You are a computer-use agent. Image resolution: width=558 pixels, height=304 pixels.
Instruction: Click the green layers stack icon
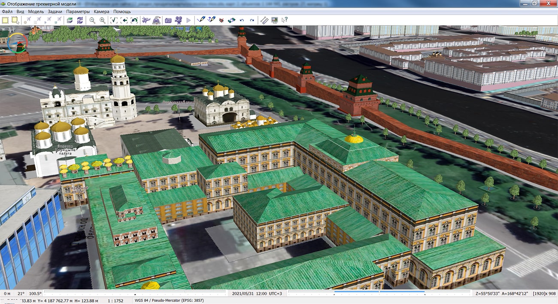coord(70,20)
